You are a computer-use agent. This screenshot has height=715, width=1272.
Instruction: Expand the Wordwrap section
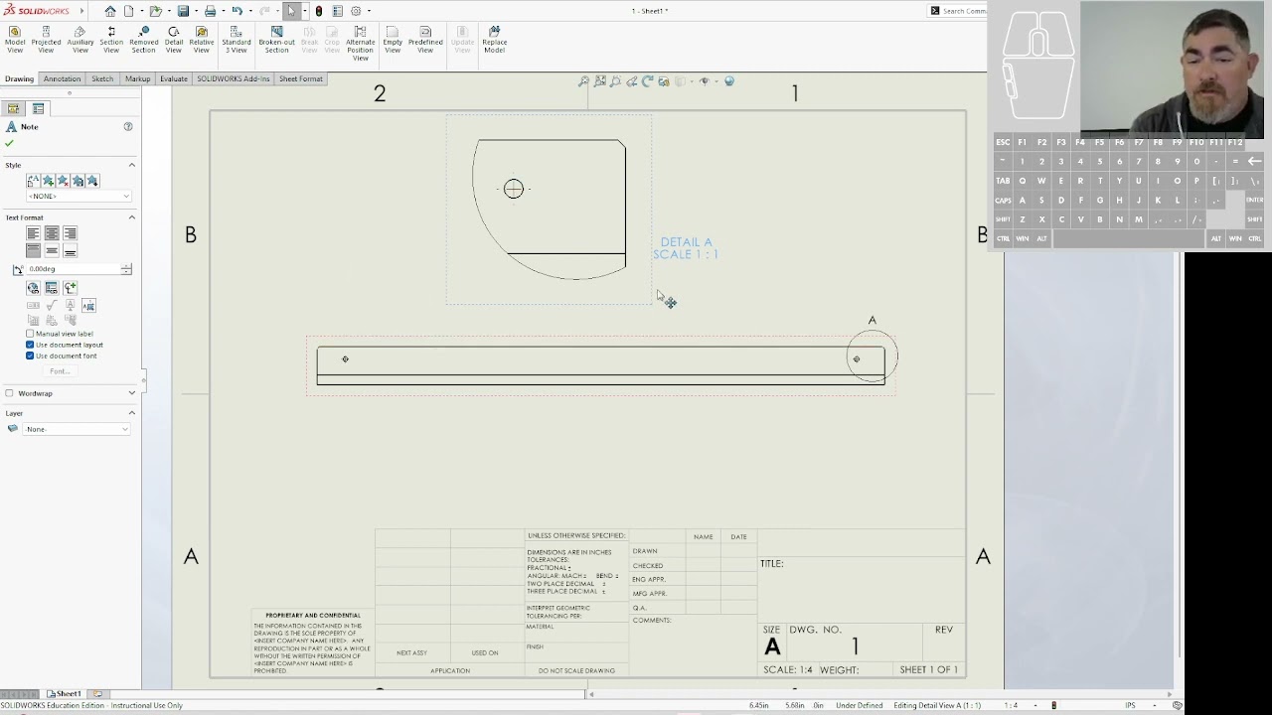tap(131, 393)
